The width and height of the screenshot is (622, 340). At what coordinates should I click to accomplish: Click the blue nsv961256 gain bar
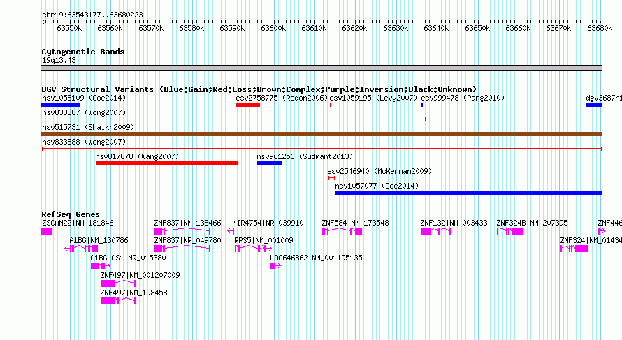point(270,163)
